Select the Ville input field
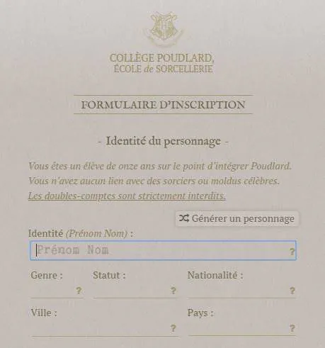 [x=105, y=329]
